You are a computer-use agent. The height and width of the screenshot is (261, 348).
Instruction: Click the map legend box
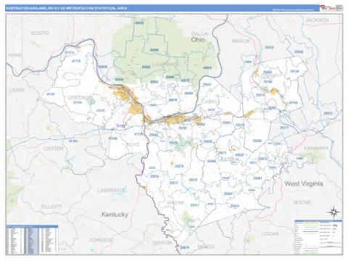click(x=318, y=237)
